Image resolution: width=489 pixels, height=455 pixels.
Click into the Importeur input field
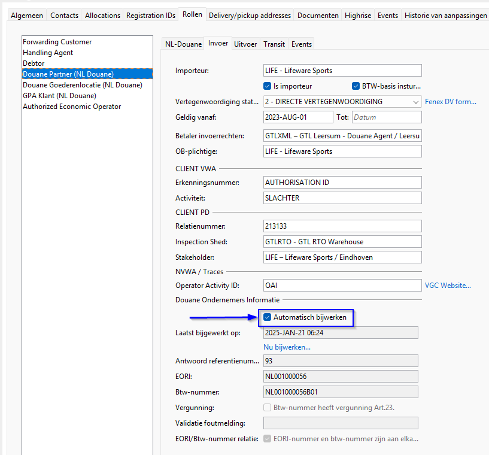pyautogui.click(x=342, y=71)
